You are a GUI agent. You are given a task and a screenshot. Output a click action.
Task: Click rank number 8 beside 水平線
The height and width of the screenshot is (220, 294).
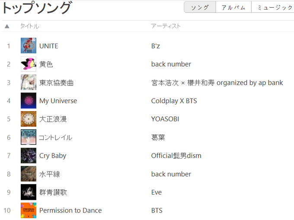pyautogui.click(x=9, y=174)
